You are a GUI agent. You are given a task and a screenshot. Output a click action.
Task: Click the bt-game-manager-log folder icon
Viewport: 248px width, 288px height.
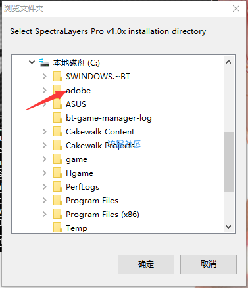(x=57, y=118)
